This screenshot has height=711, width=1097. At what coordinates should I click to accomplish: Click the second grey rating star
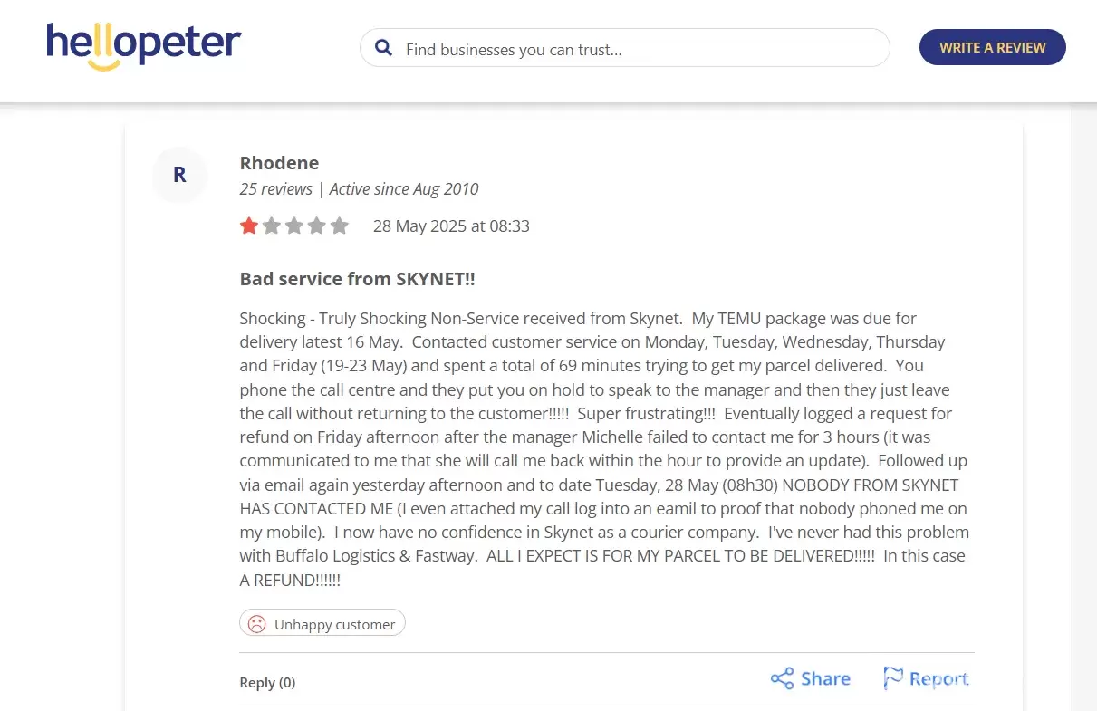tap(272, 226)
